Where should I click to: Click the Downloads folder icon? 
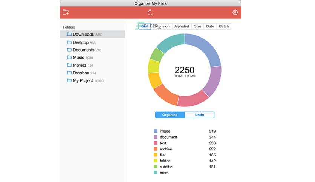tap(69, 35)
